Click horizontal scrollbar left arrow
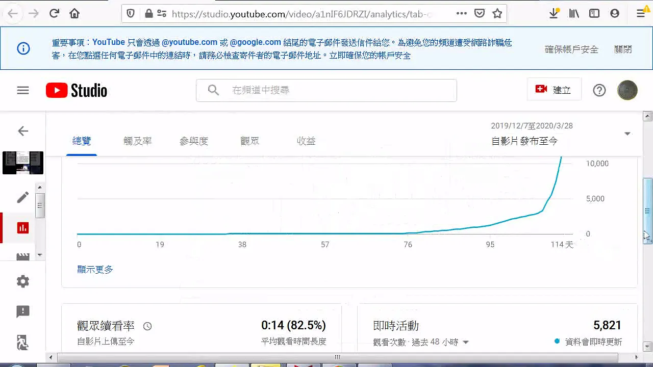This screenshot has width=653, height=367. pos(49,357)
